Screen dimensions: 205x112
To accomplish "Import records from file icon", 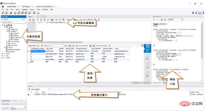I will [x=94, y=46].
